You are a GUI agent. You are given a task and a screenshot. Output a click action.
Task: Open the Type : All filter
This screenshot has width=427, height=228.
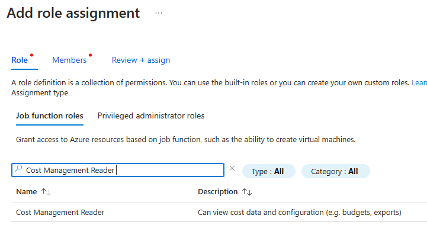[268, 171]
